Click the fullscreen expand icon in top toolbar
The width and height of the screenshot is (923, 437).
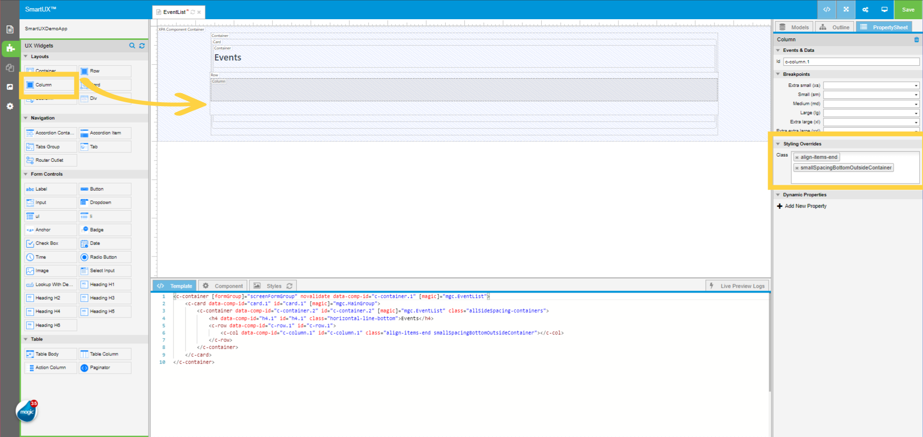846,10
